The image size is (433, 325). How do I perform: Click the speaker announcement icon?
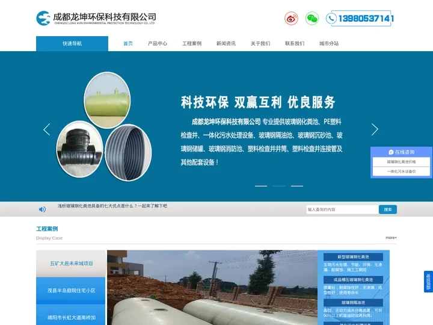tap(42, 209)
